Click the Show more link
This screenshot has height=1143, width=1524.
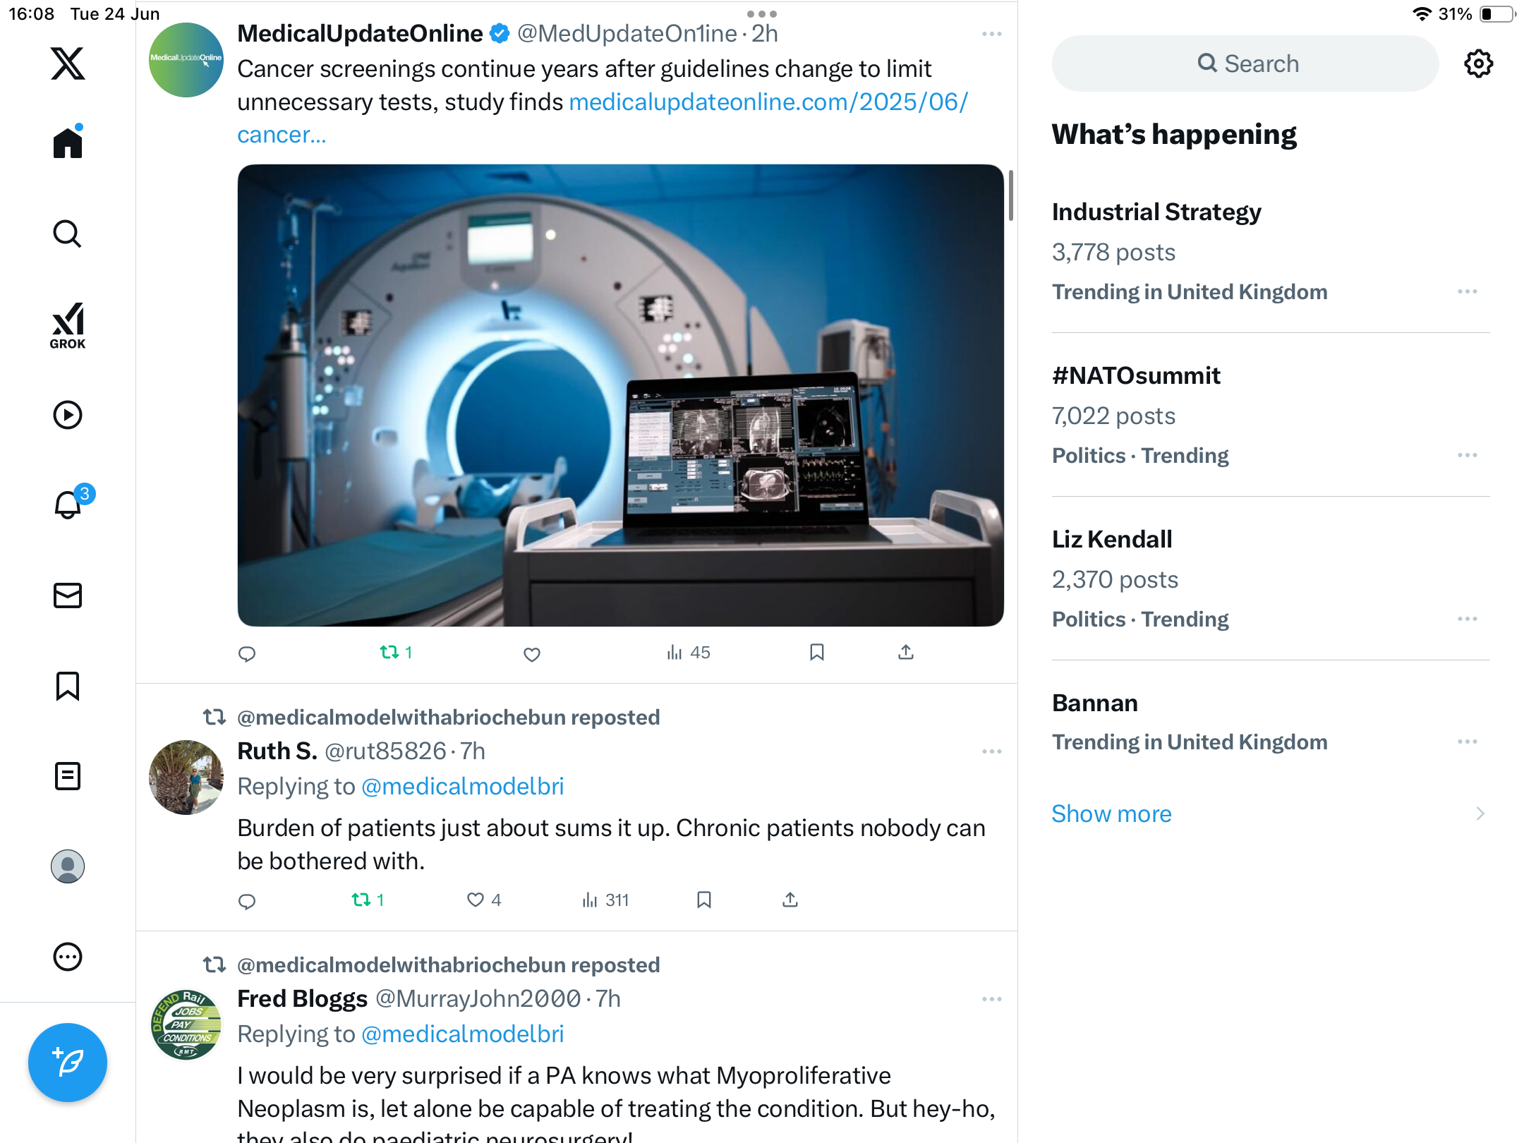click(1111, 814)
